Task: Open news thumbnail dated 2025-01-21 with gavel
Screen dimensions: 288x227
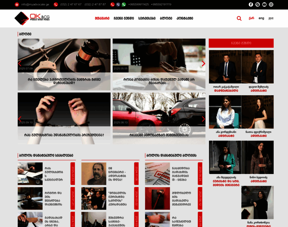Action: click(30, 198)
